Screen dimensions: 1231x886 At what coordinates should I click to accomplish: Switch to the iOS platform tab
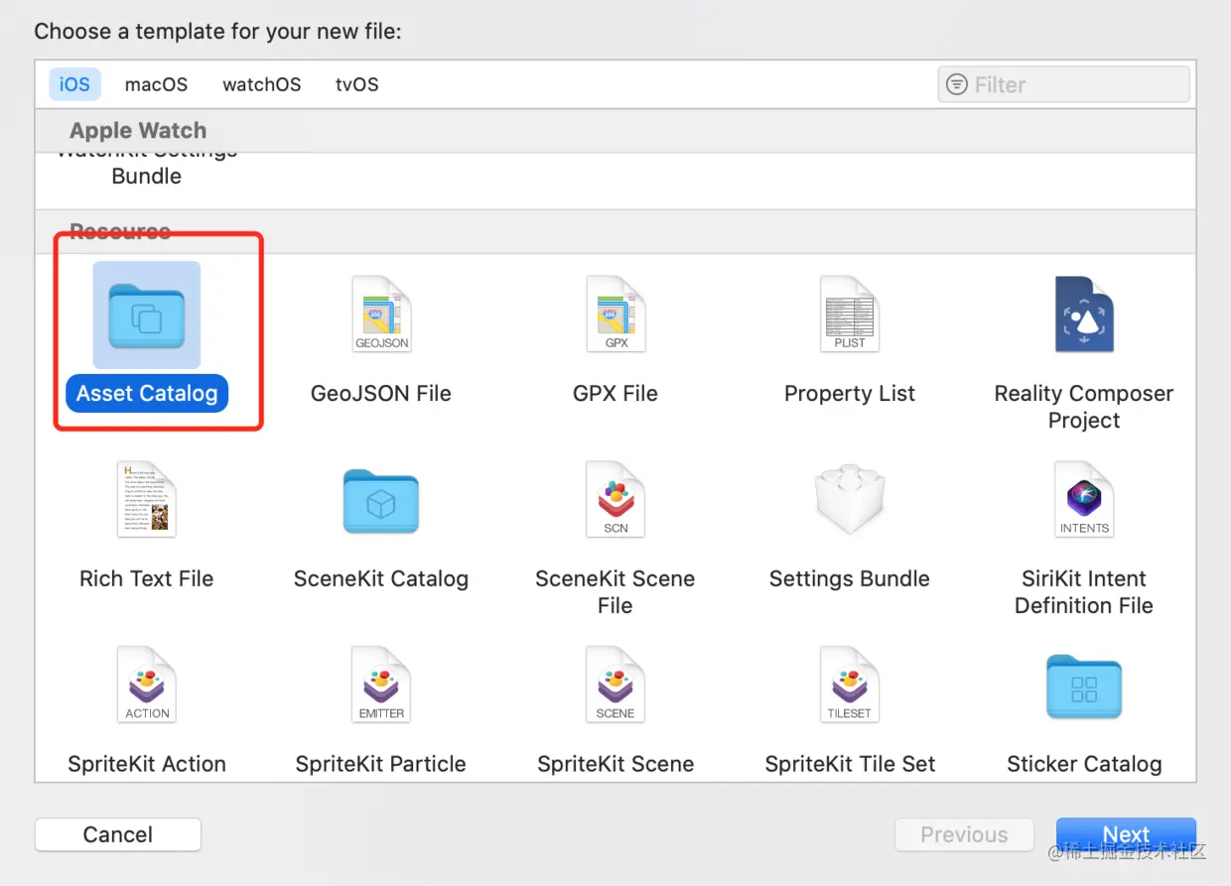[x=74, y=84]
